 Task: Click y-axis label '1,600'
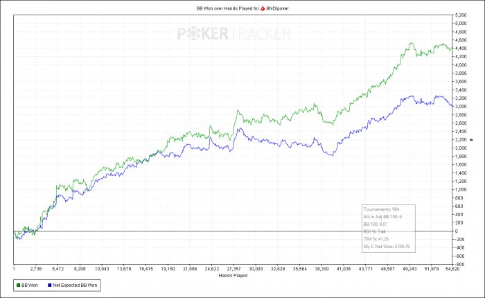[461, 165]
